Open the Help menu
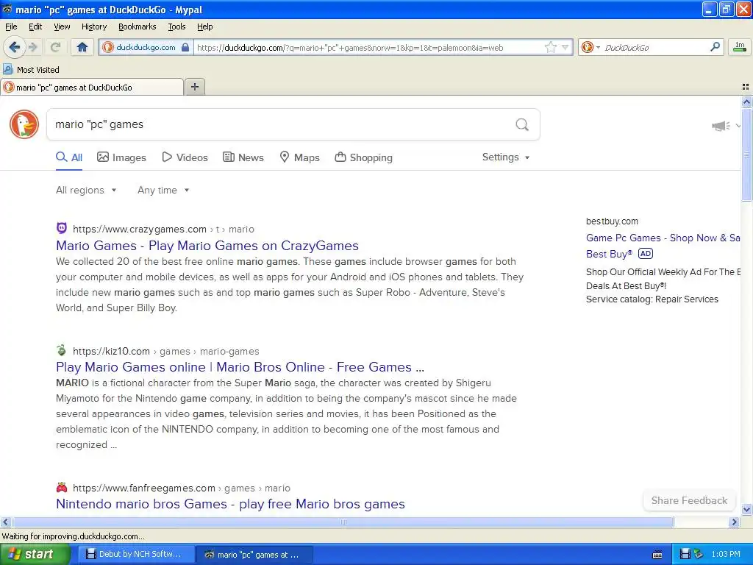The height and width of the screenshot is (565, 753). (x=204, y=26)
